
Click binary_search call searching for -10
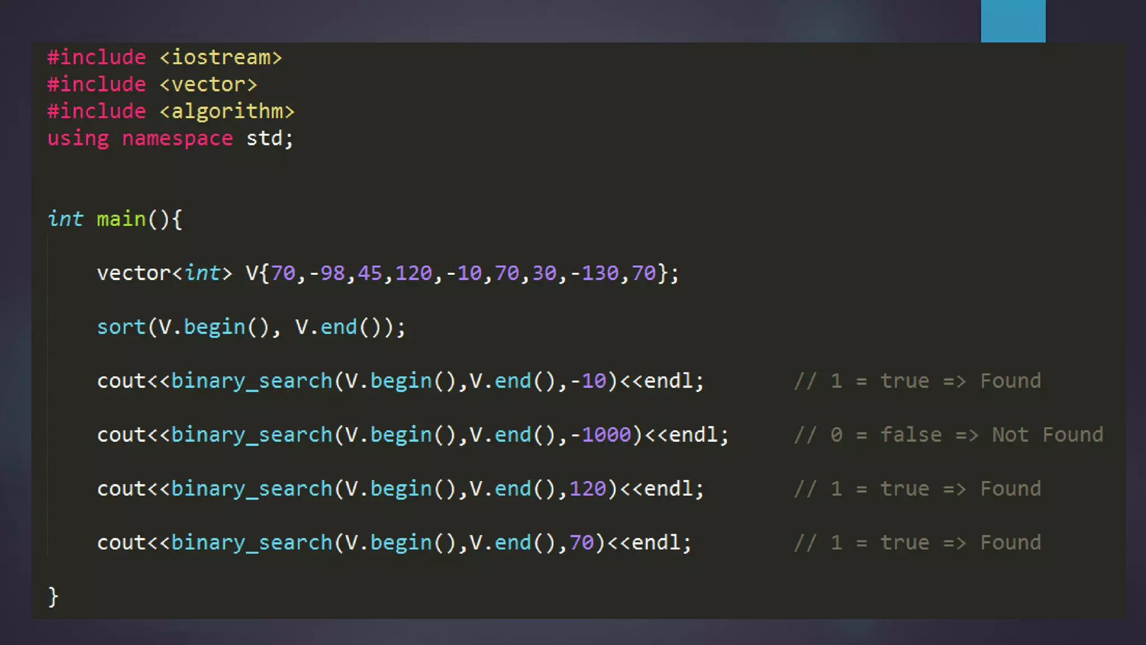click(x=252, y=381)
